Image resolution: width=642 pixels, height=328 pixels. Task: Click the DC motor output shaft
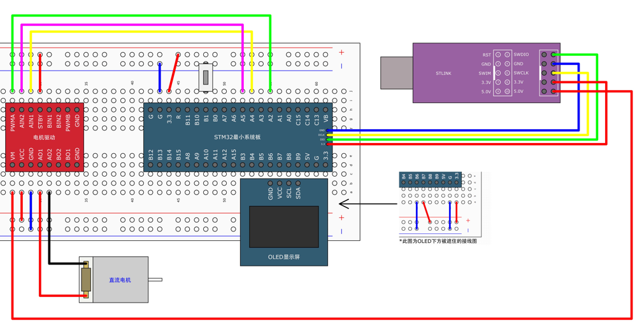(155, 280)
